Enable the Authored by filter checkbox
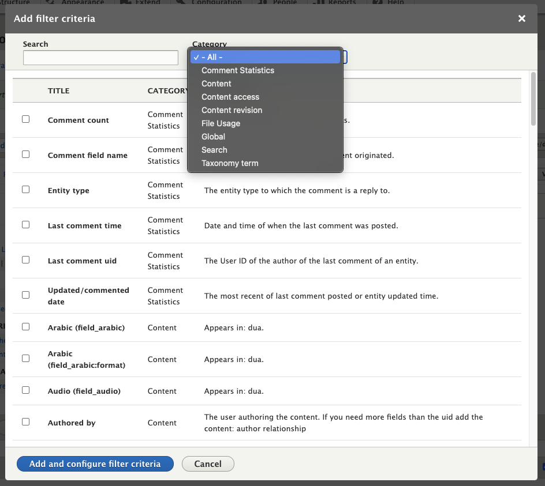Image resolution: width=545 pixels, height=486 pixels. [x=26, y=422]
